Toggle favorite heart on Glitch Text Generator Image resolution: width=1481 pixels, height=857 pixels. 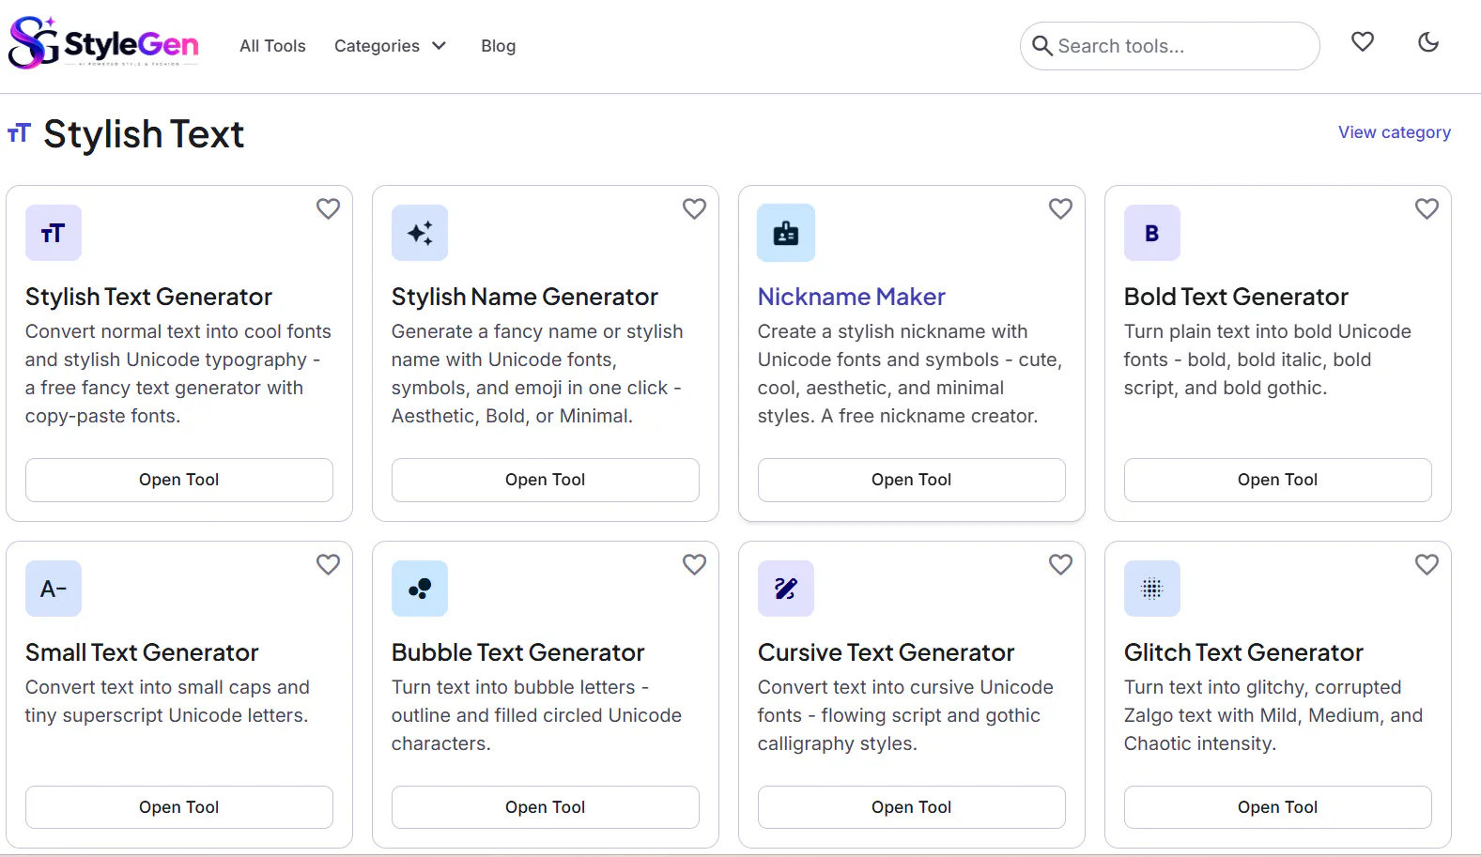point(1427,564)
